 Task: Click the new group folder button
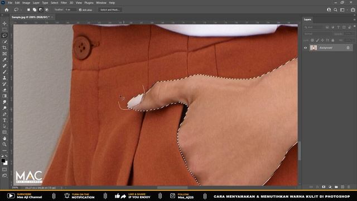(336, 187)
